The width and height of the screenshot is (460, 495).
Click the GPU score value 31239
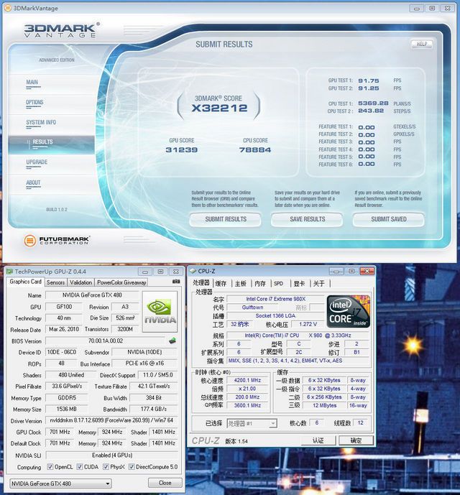tap(182, 149)
